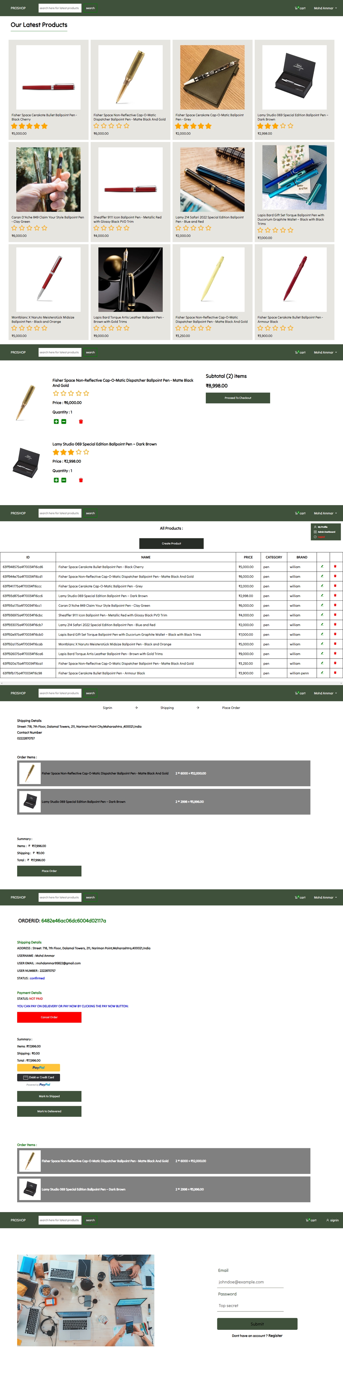The image size is (343, 1373).
Task: Go to the Place Order checkout step
Action: click(231, 708)
